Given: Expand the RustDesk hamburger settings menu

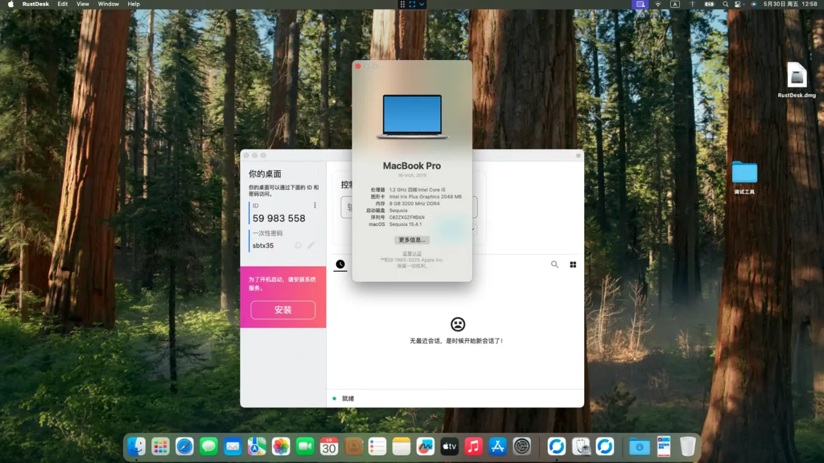Looking at the screenshot, I should pos(577,155).
